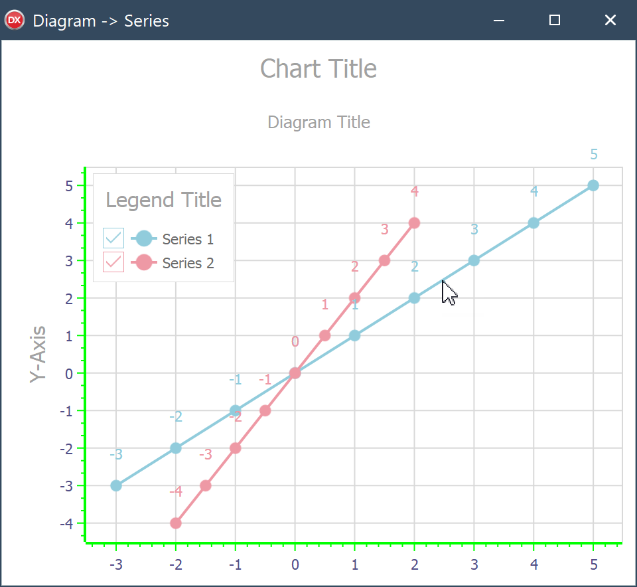Click the Series 2 pink legend marker
The width and height of the screenshot is (637, 587).
[144, 262]
